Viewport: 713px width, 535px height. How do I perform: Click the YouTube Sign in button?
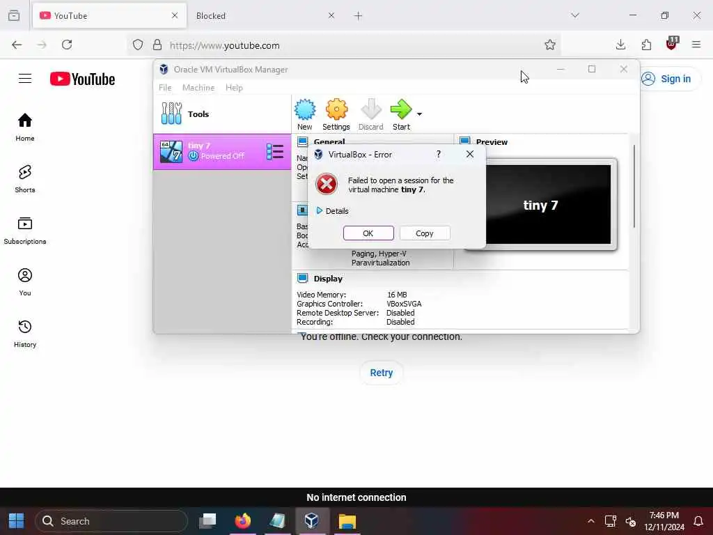pos(671,79)
